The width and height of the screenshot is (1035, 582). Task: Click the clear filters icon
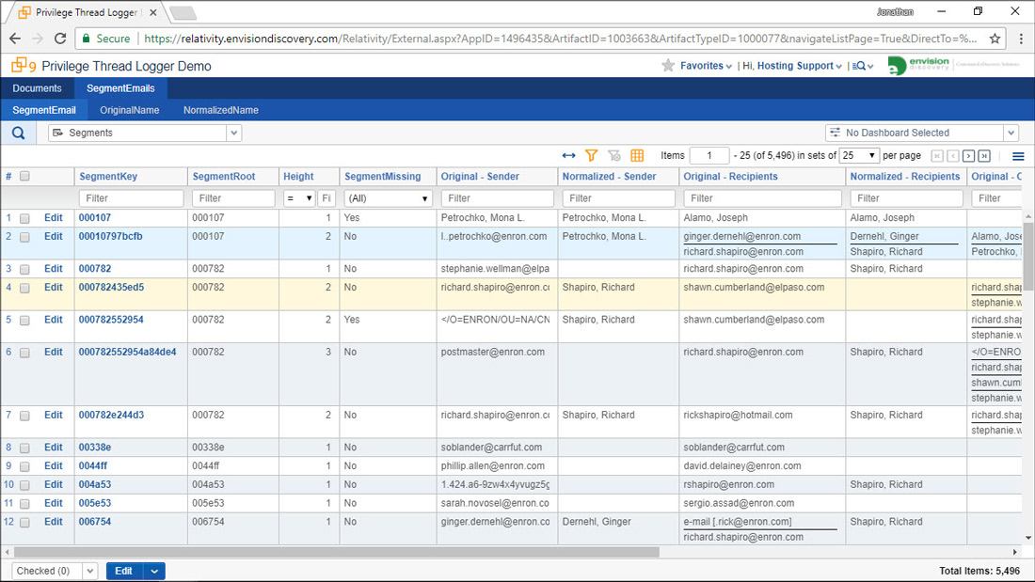(614, 155)
